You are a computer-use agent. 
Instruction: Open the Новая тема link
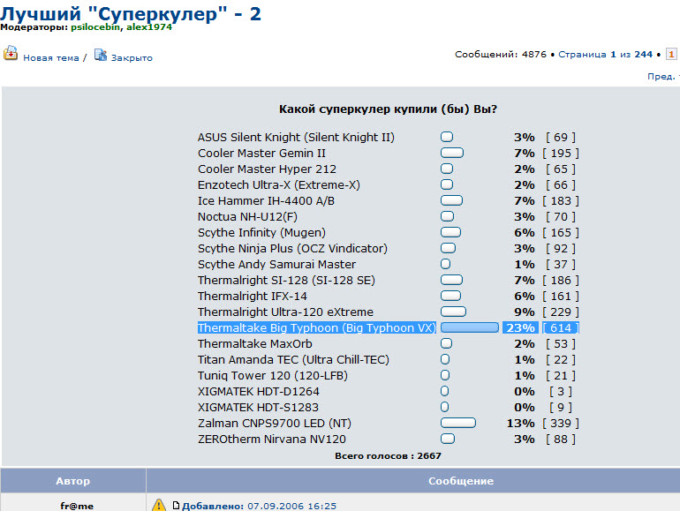(51, 57)
